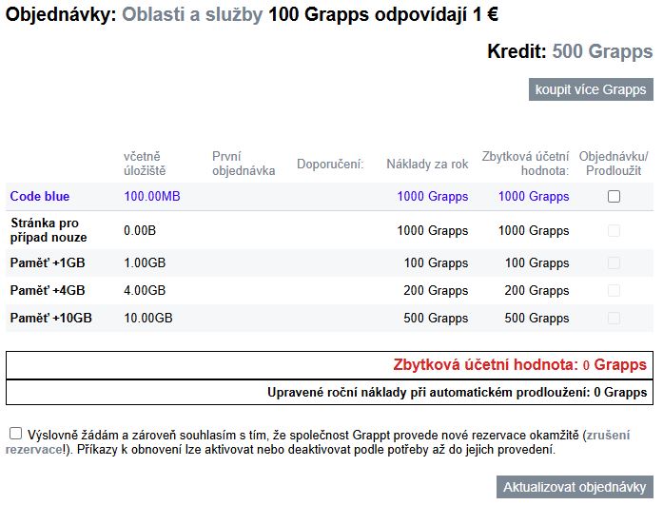Click the red 'Zbytková účetní hodnota' total

coord(519,364)
